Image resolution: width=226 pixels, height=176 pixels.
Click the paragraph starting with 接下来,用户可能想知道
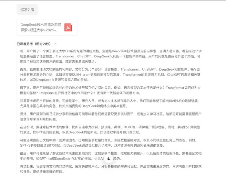click(x=110, y=90)
